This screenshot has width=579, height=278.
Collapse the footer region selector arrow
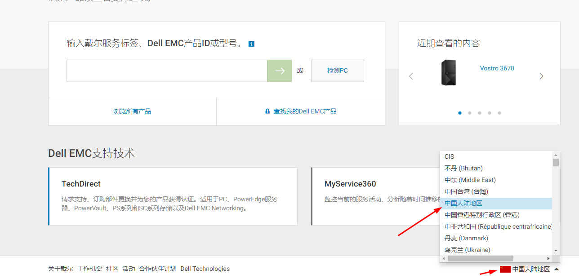click(556, 269)
